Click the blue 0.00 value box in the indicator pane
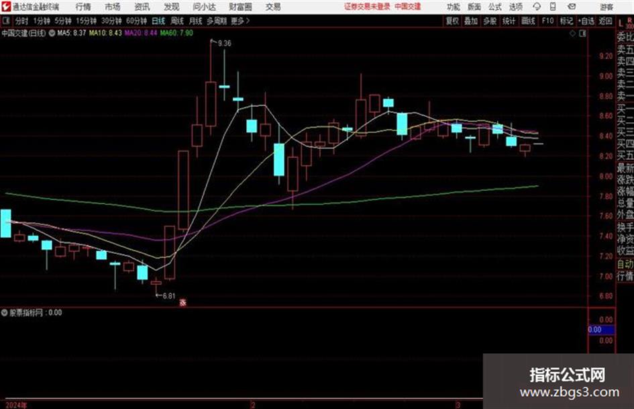Screen dimensions: 634x409 tap(601, 330)
